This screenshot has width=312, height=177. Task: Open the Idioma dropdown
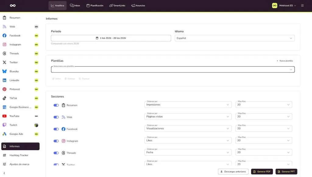point(234,38)
